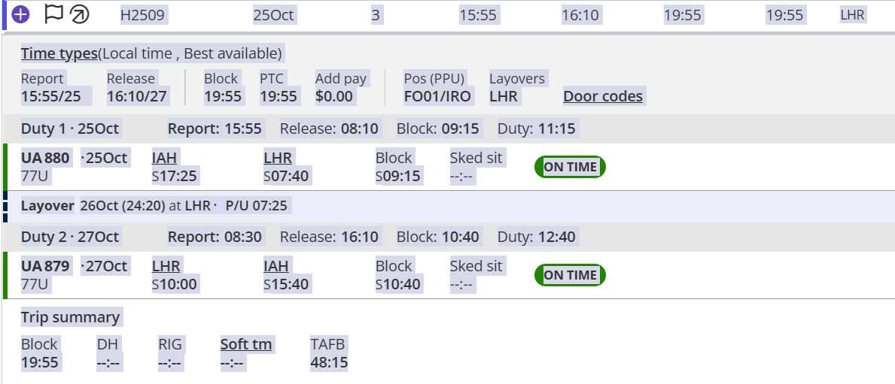Open the Door codes link
The image size is (895, 384).
[603, 96]
